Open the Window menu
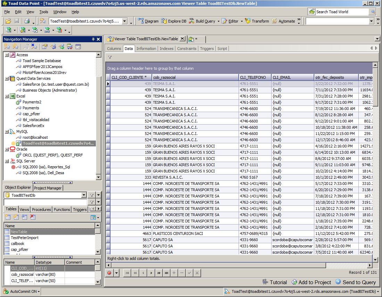This screenshot has width=382, height=297. 60,12
